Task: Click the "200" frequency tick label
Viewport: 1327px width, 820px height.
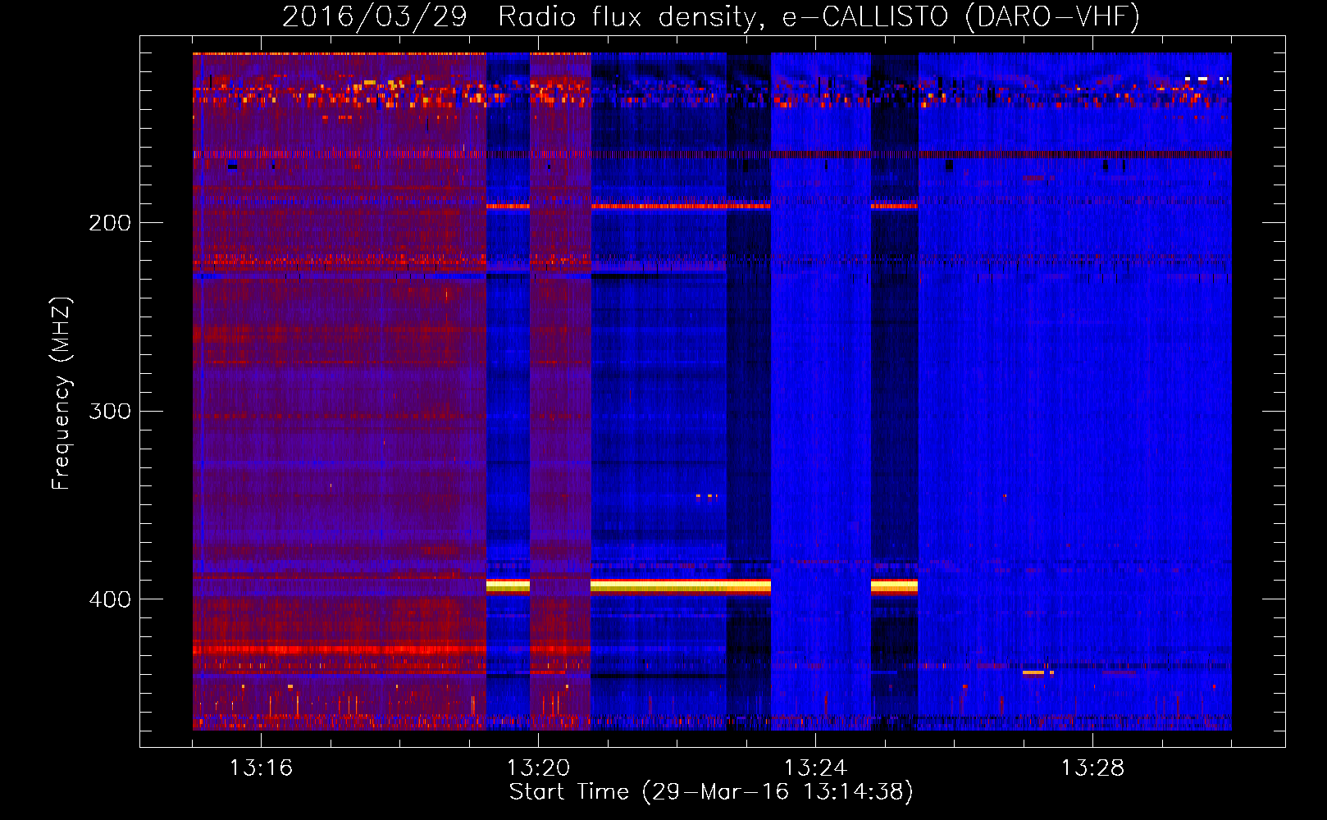Action: [x=110, y=223]
